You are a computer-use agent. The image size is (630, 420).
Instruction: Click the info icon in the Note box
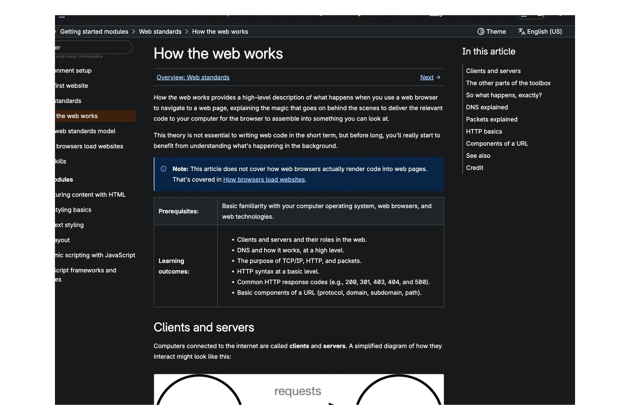click(163, 169)
